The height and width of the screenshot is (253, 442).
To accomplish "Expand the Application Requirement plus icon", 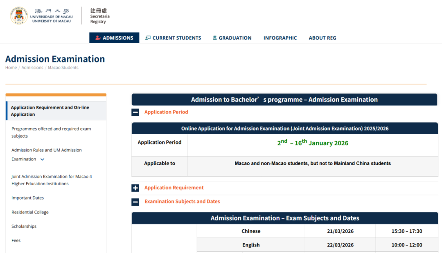I will pyautogui.click(x=135, y=188).
